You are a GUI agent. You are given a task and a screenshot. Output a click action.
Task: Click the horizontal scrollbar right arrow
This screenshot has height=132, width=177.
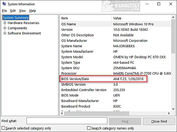(169, 113)
